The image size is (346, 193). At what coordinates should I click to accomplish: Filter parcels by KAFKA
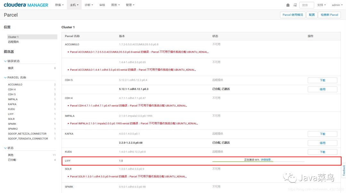(12, 104)
